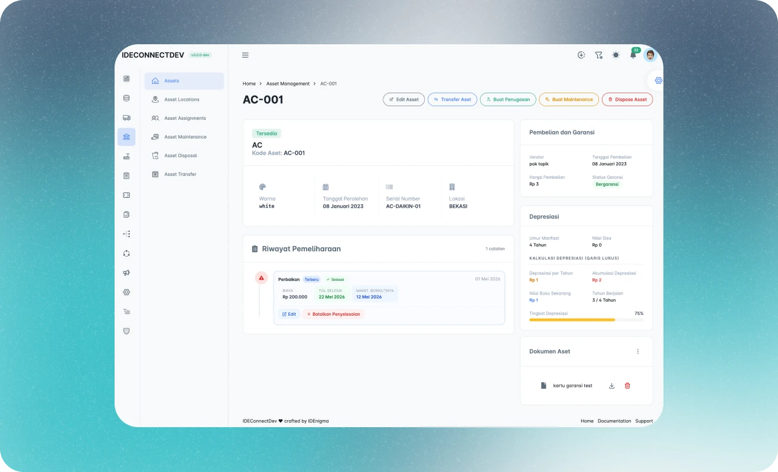Click the circular download icon in top bar
This screenshot has height=472, width=778.
[x=581, y=55]
